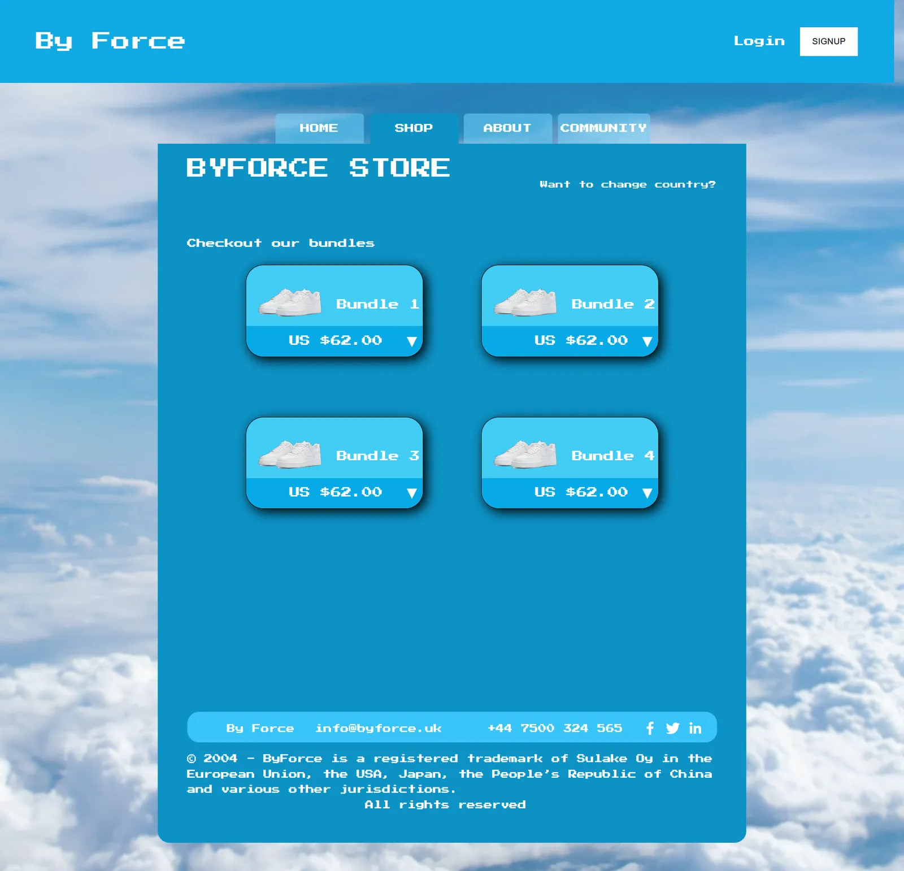Screen dimensions: 904x871
Task: Expand the Bundle 2 price dropdown arrow
Action: 647,341
